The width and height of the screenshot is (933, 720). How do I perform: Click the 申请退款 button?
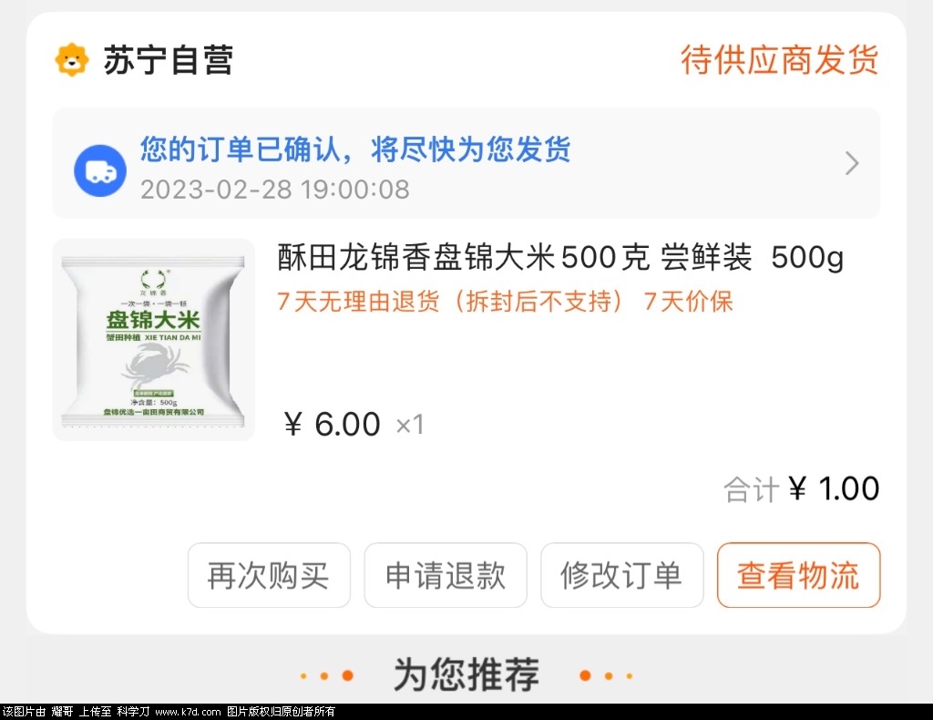tap(446, 575)
